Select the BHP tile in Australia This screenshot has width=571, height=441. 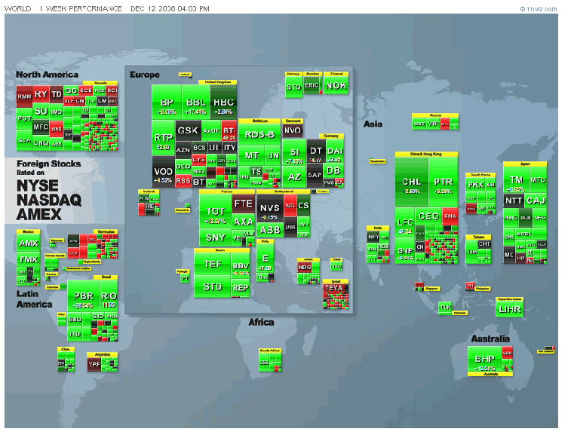[x=485, y=360]
